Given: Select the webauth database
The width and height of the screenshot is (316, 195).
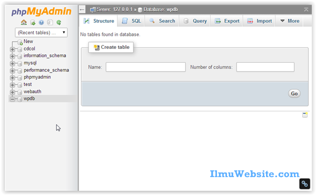Looking at the screenshot, I should [33, 91].
